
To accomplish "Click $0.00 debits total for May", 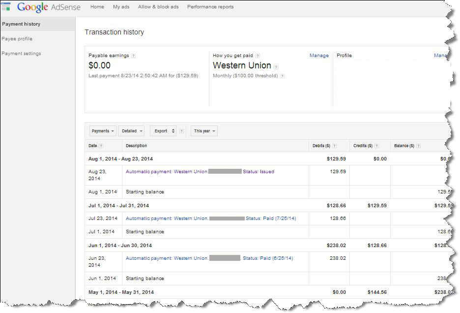I will click(x=339, y=292).
